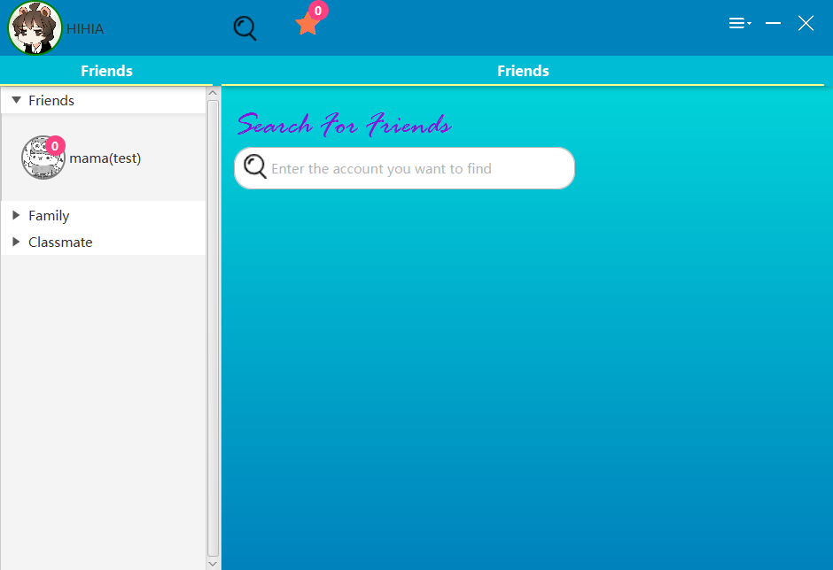Select the Classmate group label

(60, 242)
